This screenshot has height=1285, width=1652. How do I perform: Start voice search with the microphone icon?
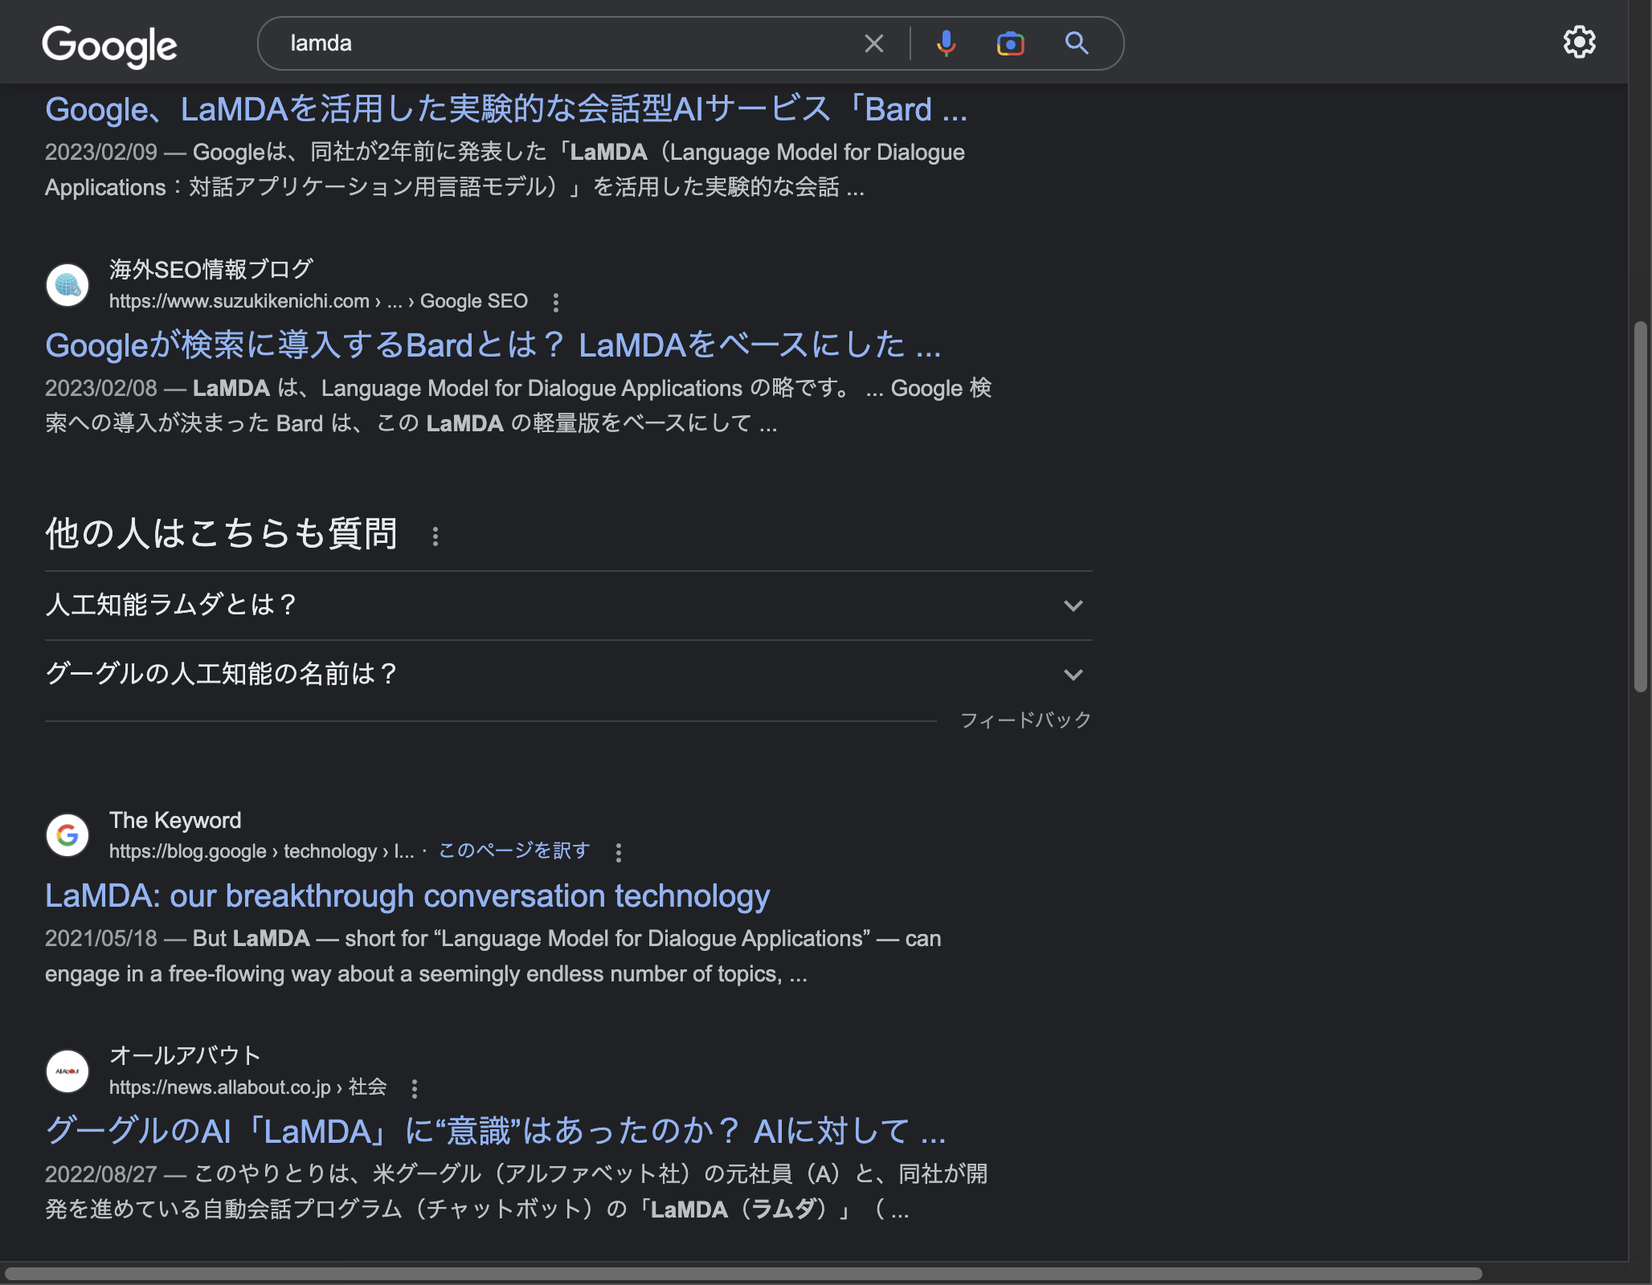coord(947,43)
